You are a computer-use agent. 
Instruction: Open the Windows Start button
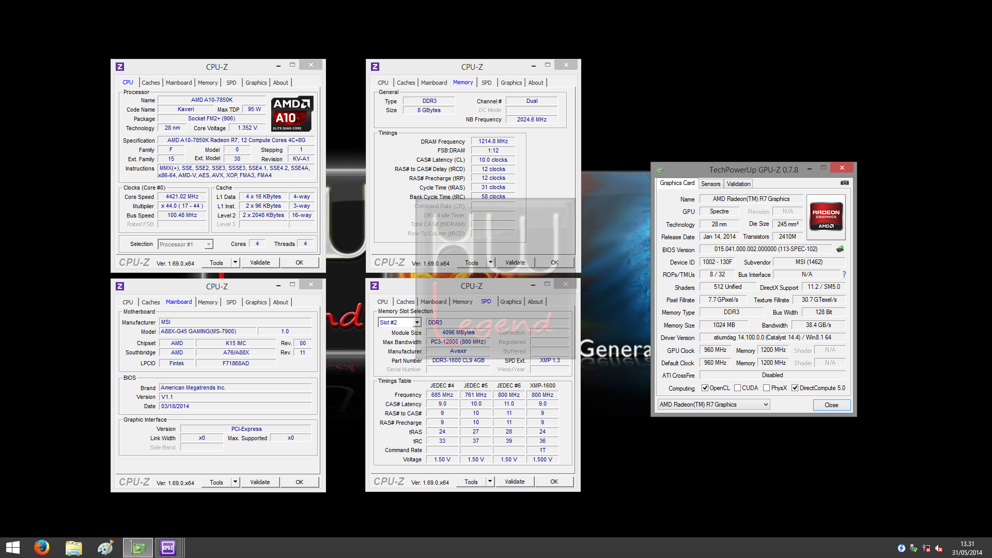[13, 548]
